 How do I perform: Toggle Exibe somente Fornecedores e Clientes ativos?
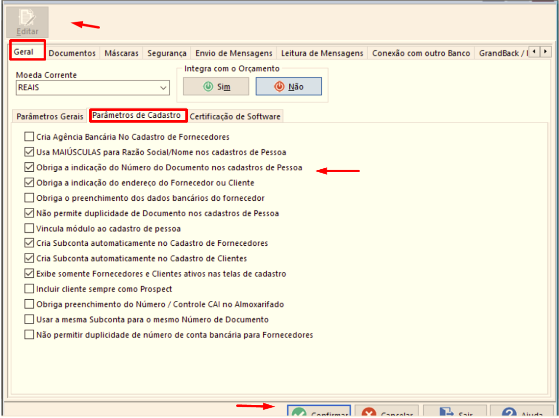pos(29,274)
